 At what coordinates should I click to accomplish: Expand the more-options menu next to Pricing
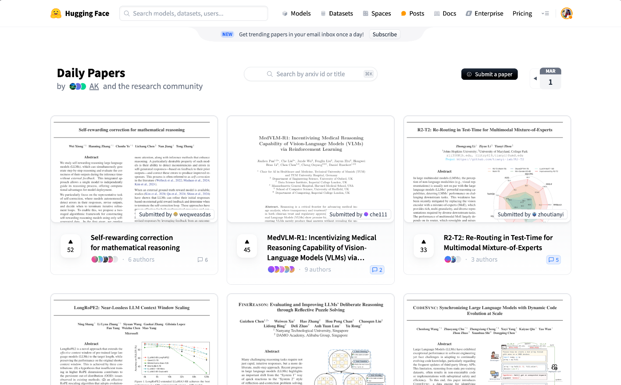coord(546,13)
